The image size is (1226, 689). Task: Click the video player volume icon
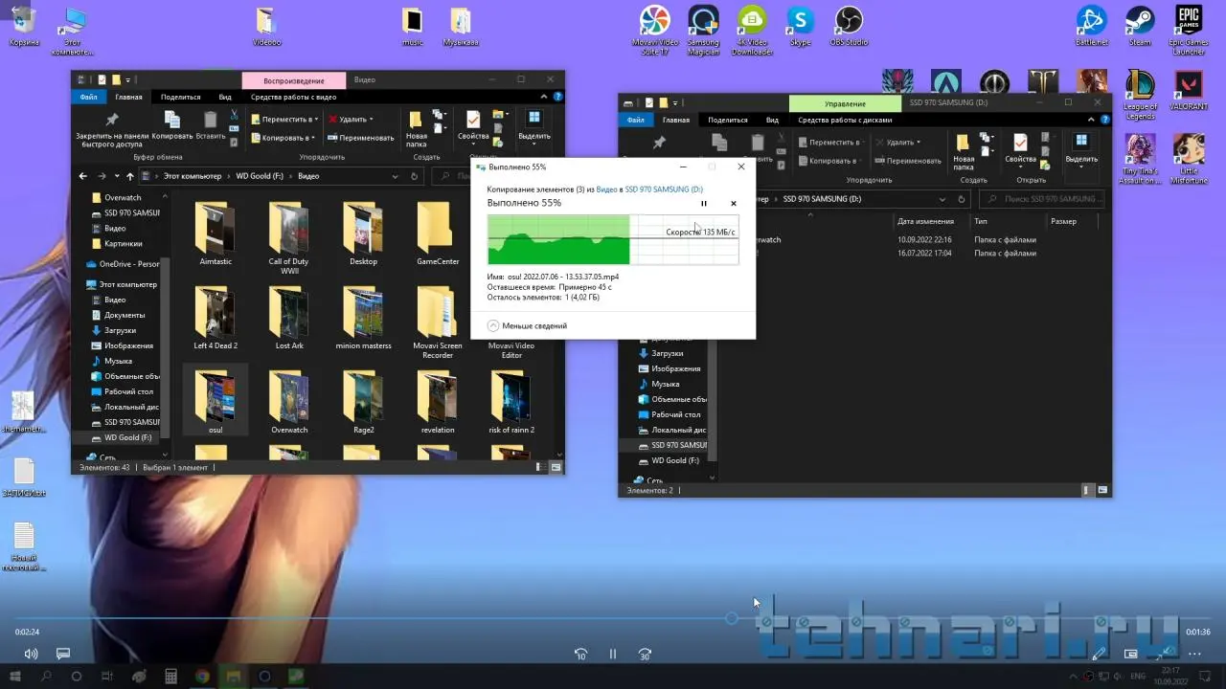point(32,654)
